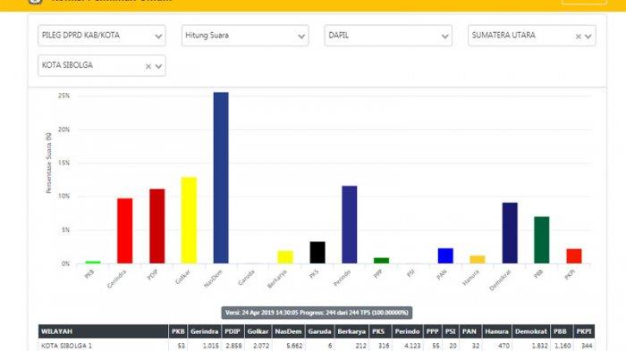Viewport: 626px width, 351px height.
Task: Expand the Hitung Suara dropdown
Action: point(245,36)
